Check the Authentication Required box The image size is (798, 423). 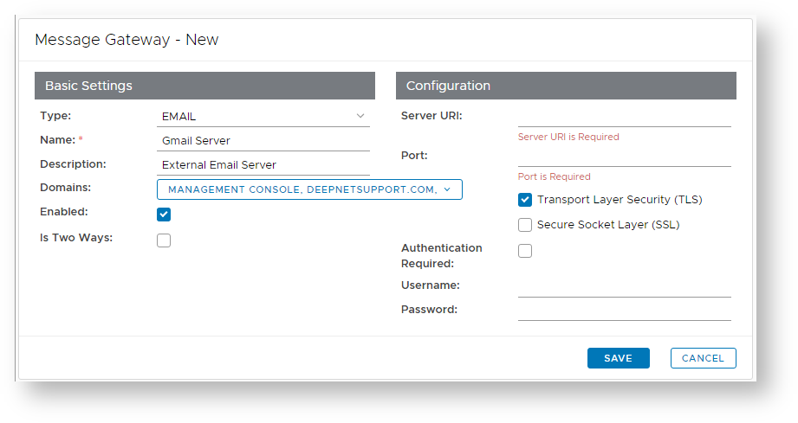(525, 251)
